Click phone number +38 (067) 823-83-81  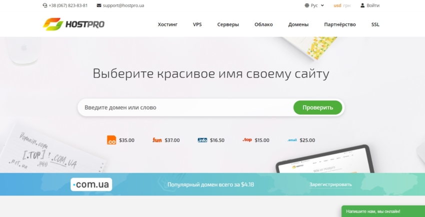68,5
